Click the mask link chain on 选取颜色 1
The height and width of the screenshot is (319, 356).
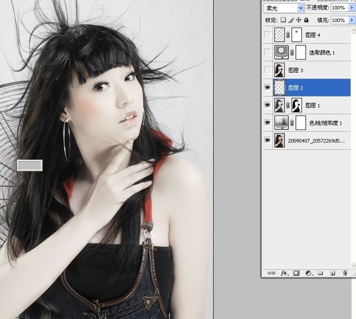pos(292,53)
